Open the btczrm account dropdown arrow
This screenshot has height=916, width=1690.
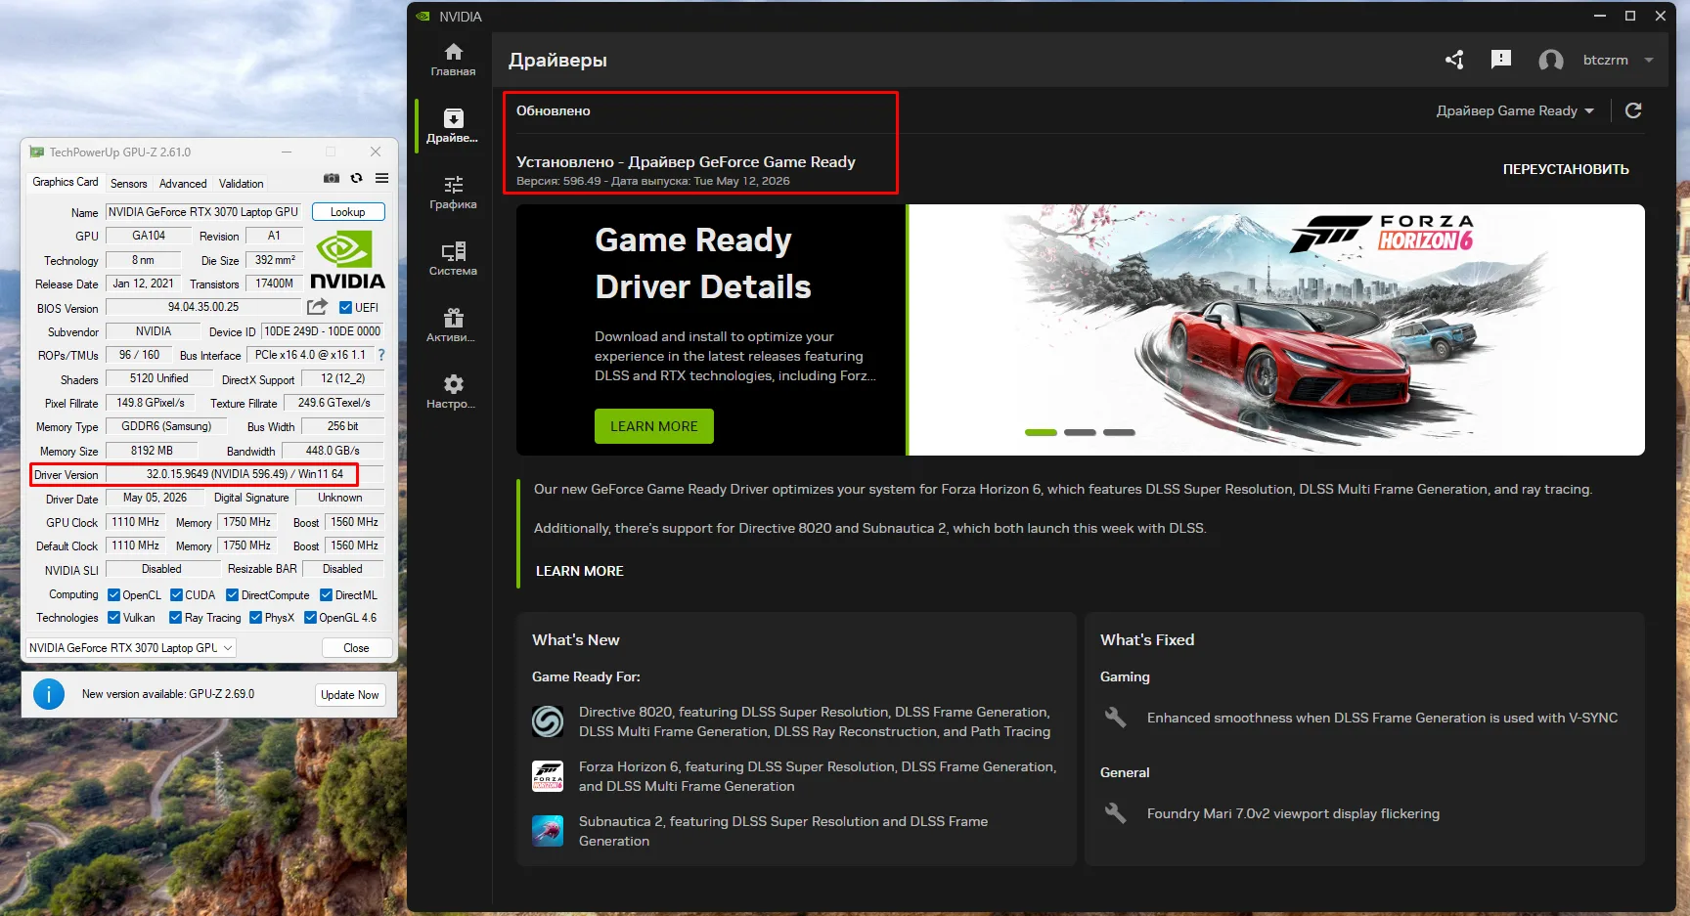[1649, 60]
